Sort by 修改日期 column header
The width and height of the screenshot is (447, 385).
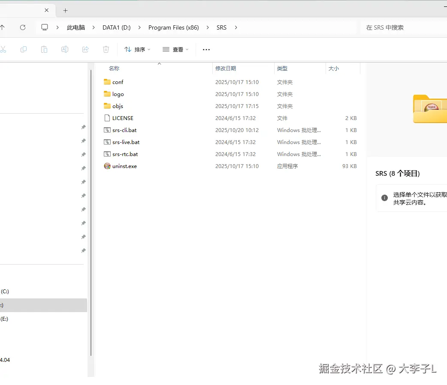pos(226,69)
